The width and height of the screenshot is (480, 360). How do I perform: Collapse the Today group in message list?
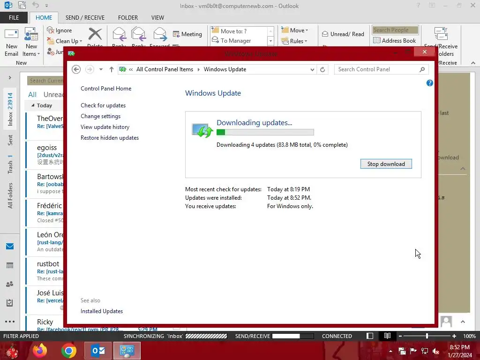33,105
